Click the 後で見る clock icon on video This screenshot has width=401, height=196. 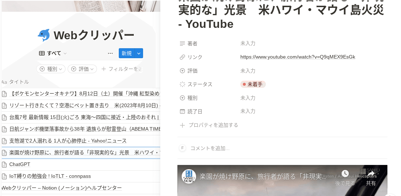345,174
